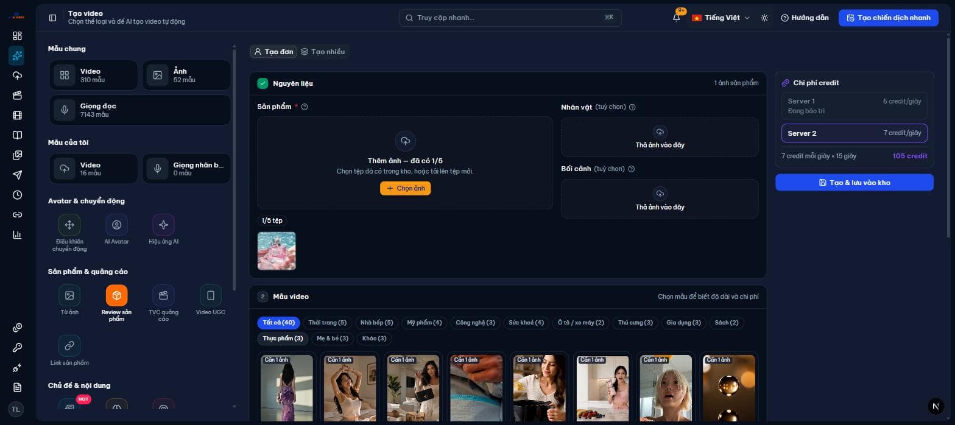Click the key icon in left rail
The image size is (955, 425).
click(x=17, y=348)
